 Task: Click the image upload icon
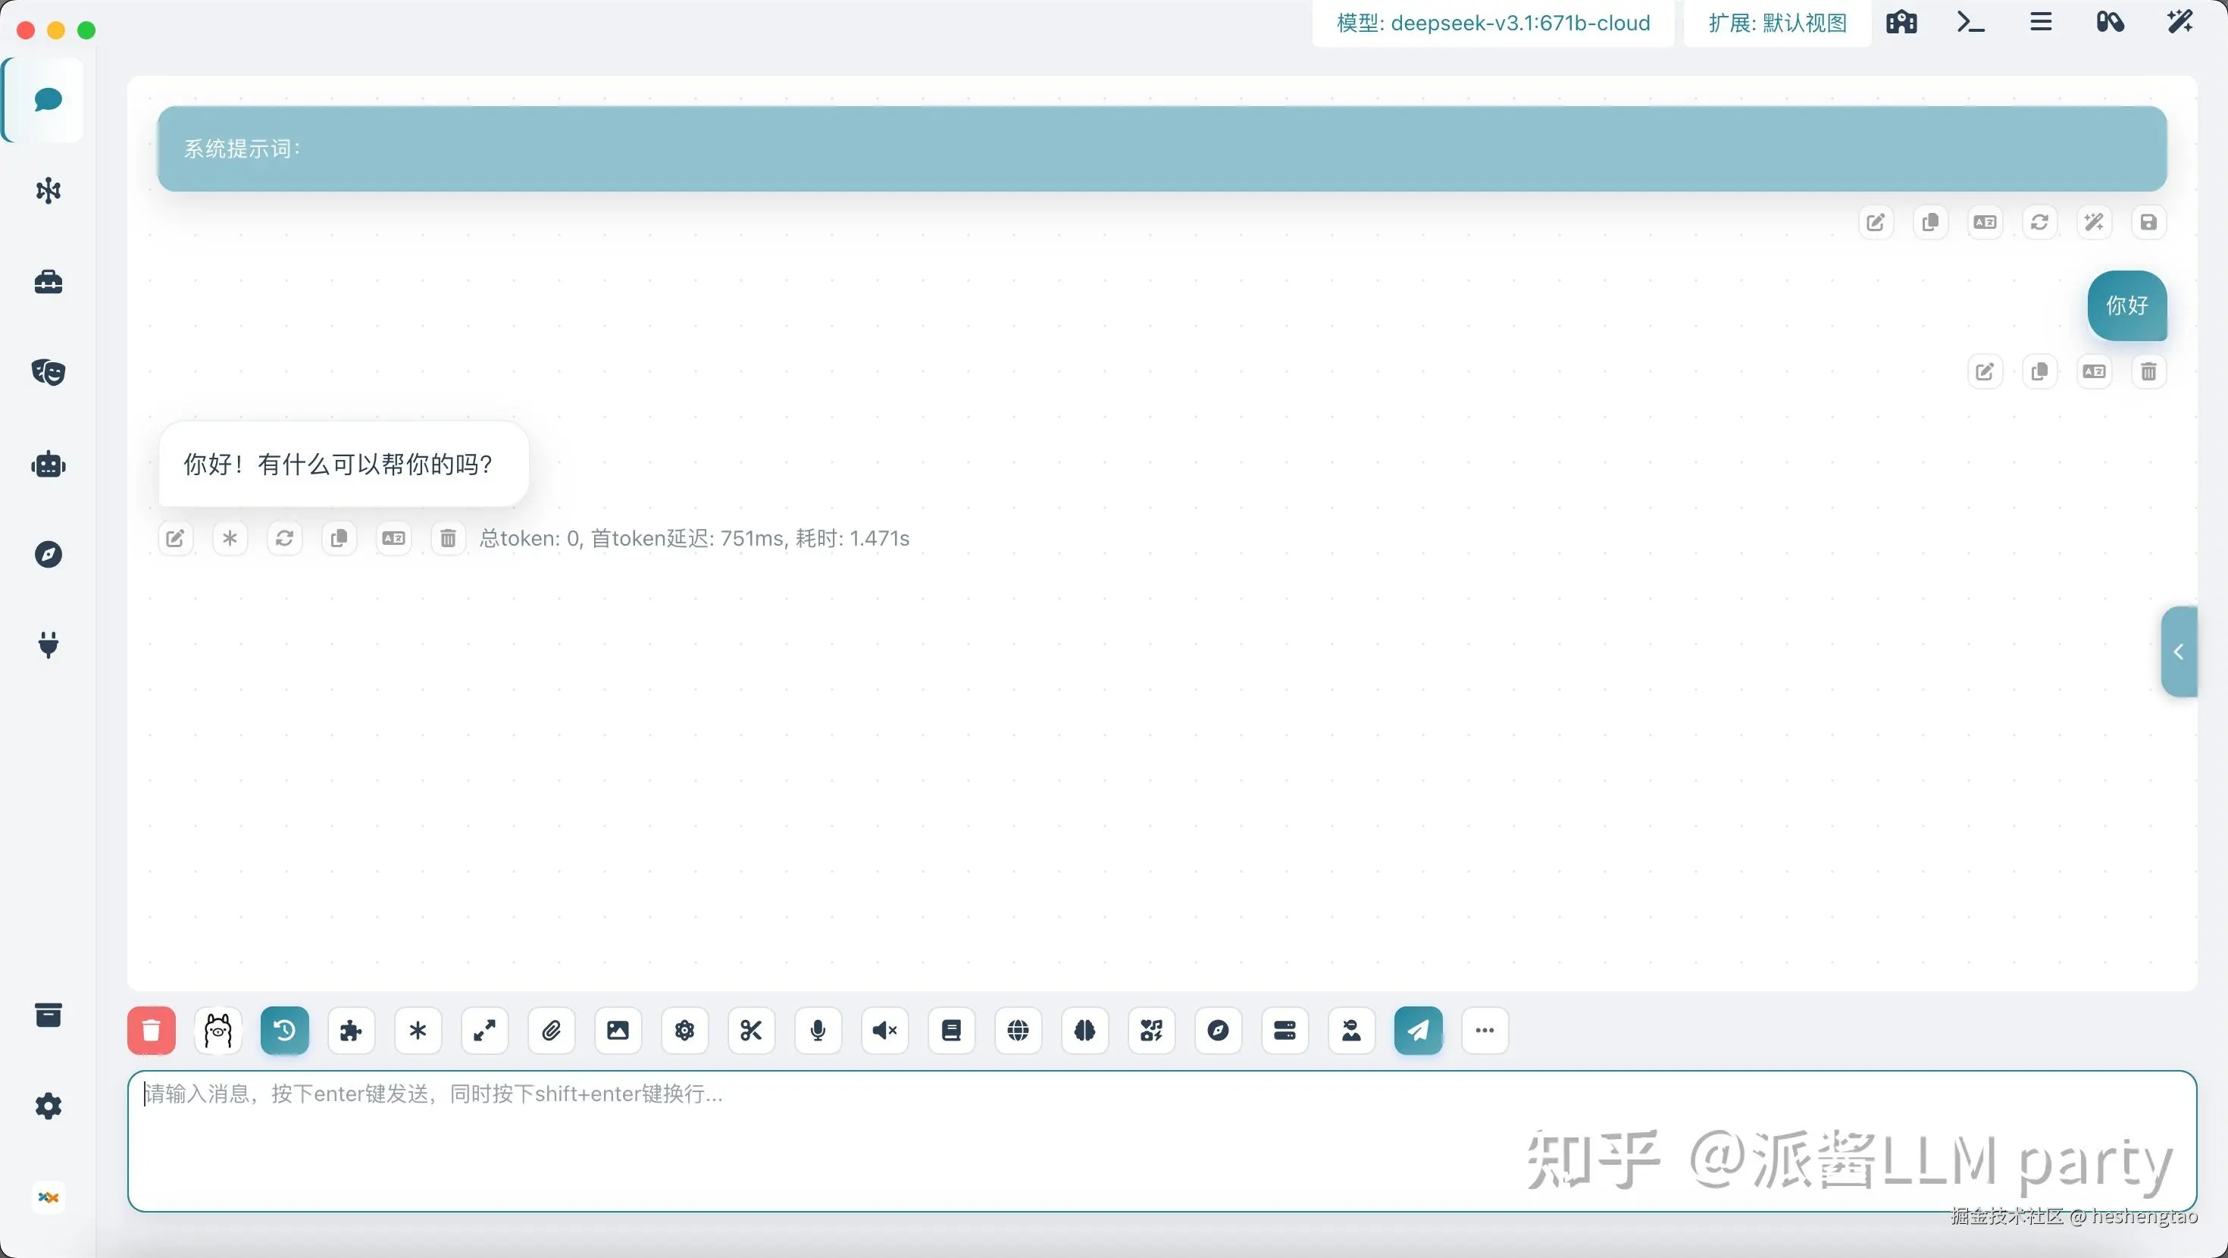tap(618, 1030)
